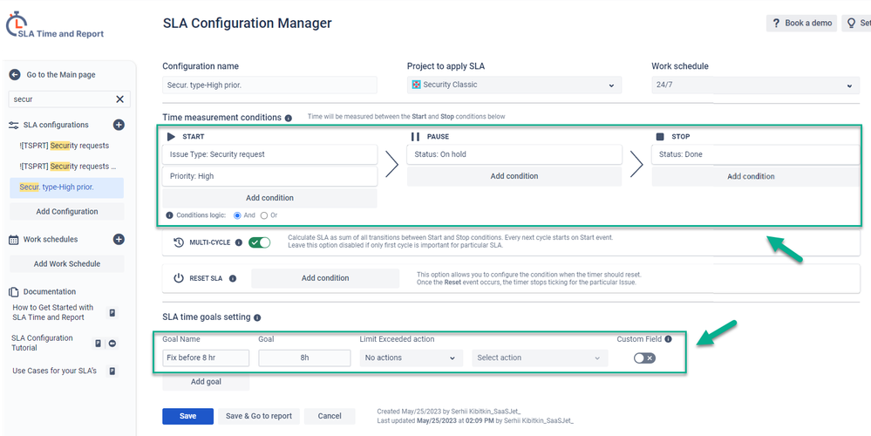Enable the Custom Field toggle
This screenshot has width=871, height=436.
644,358
